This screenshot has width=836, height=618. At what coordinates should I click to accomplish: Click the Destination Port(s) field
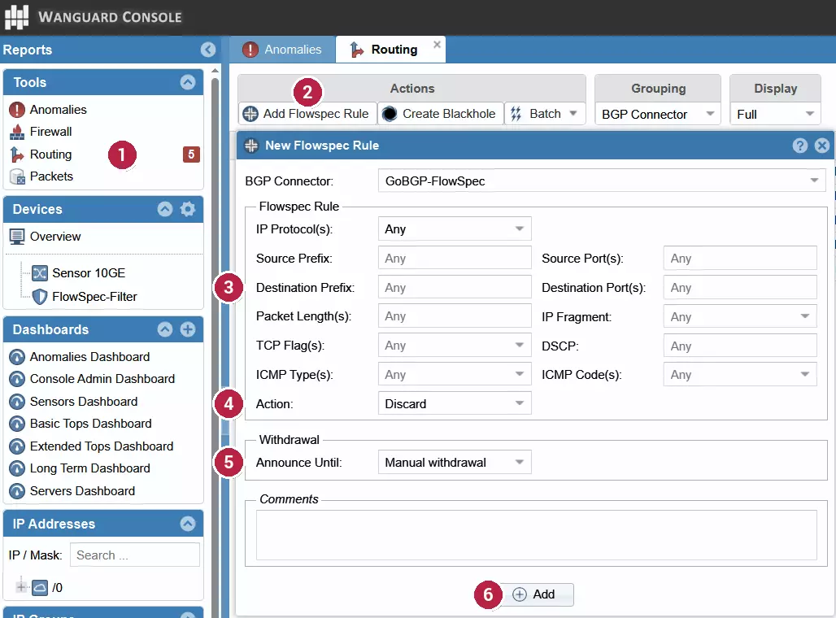[740, 287]
